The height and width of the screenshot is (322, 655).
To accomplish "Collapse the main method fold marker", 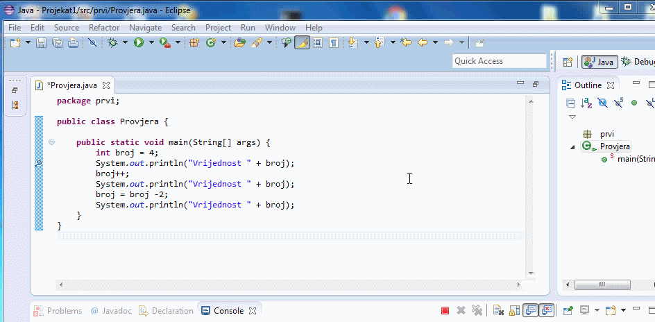I will point(51,142).
